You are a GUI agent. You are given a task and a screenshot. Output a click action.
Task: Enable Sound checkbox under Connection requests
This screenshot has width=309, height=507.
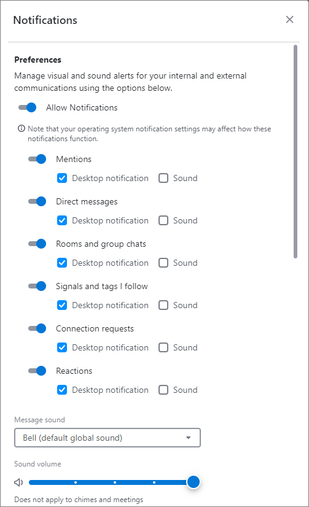(163, 347)
